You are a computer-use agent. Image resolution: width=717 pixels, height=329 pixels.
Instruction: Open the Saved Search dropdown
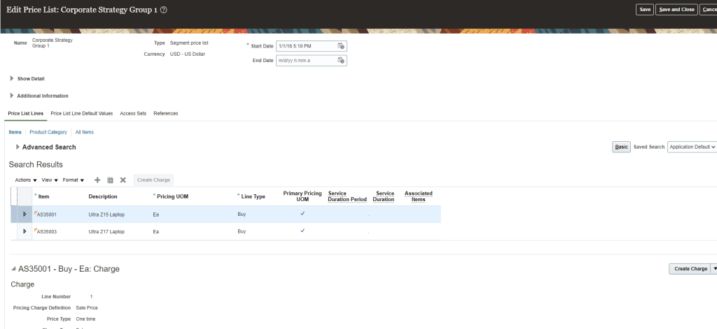(x=692, y=147)
